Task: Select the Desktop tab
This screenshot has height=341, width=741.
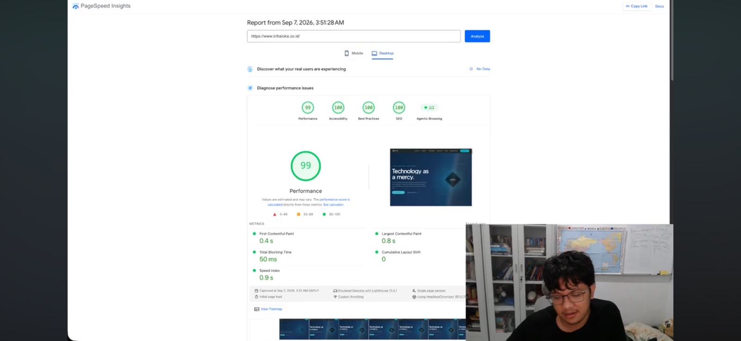Action: pos(383,53)
